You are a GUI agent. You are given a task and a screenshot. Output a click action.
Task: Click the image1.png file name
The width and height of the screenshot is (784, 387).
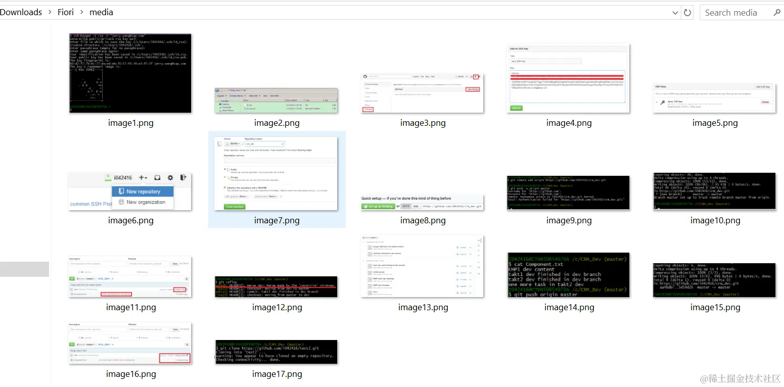pyautogui.click(x=130, y=123)
